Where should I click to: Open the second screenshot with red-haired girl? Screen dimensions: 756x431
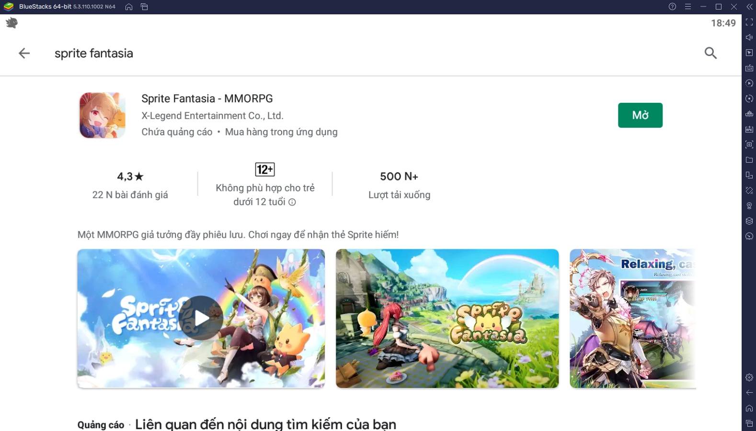point(447,318)
